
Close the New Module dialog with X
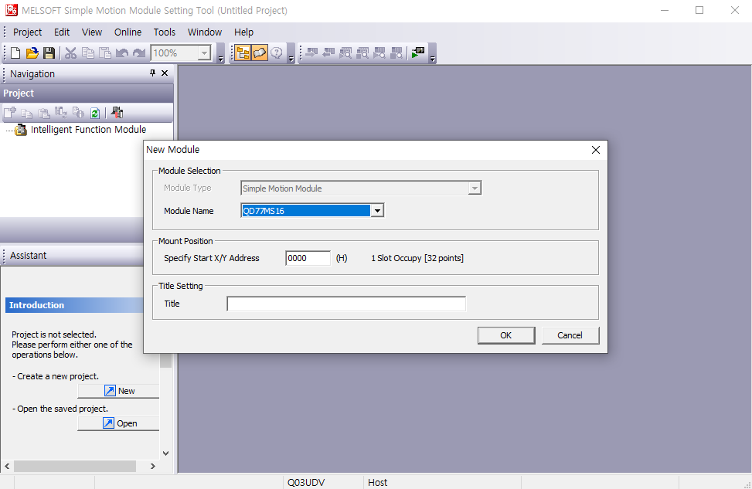click(x=596, y=150)
